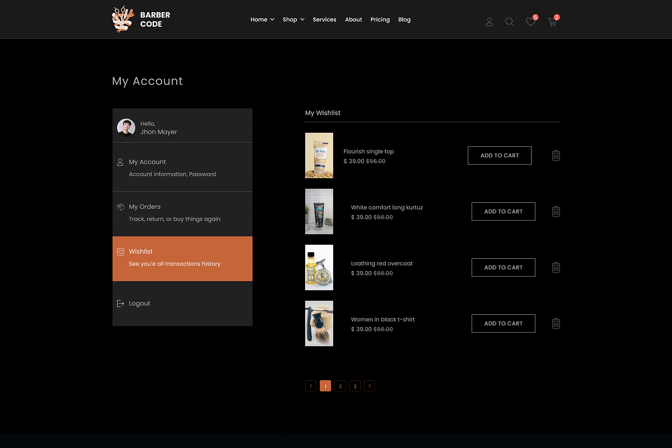Open Loathing red overcoat thumbnail
672x448 pixels.
(319, 268)
